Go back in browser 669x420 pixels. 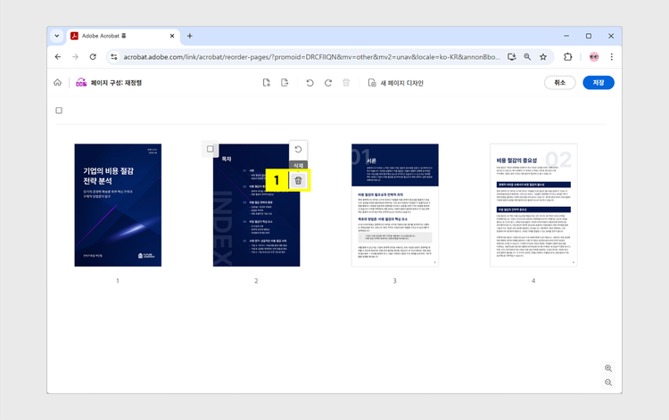58,57
